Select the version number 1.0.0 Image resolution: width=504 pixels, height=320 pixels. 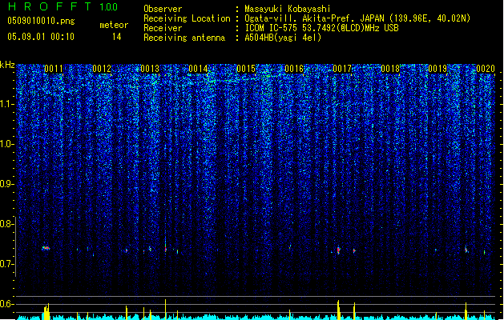pos(109,7)
